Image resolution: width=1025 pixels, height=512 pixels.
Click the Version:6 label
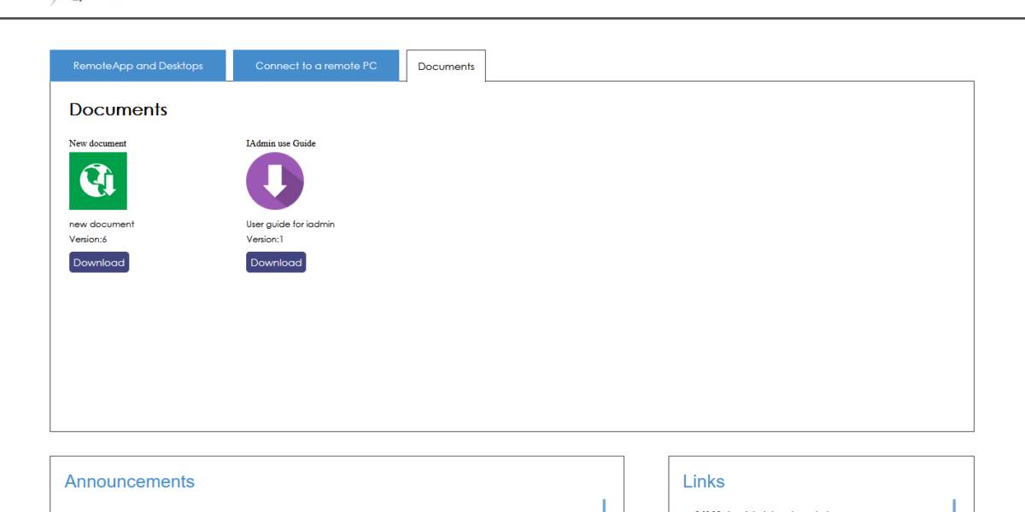click(x=88, y=239)
